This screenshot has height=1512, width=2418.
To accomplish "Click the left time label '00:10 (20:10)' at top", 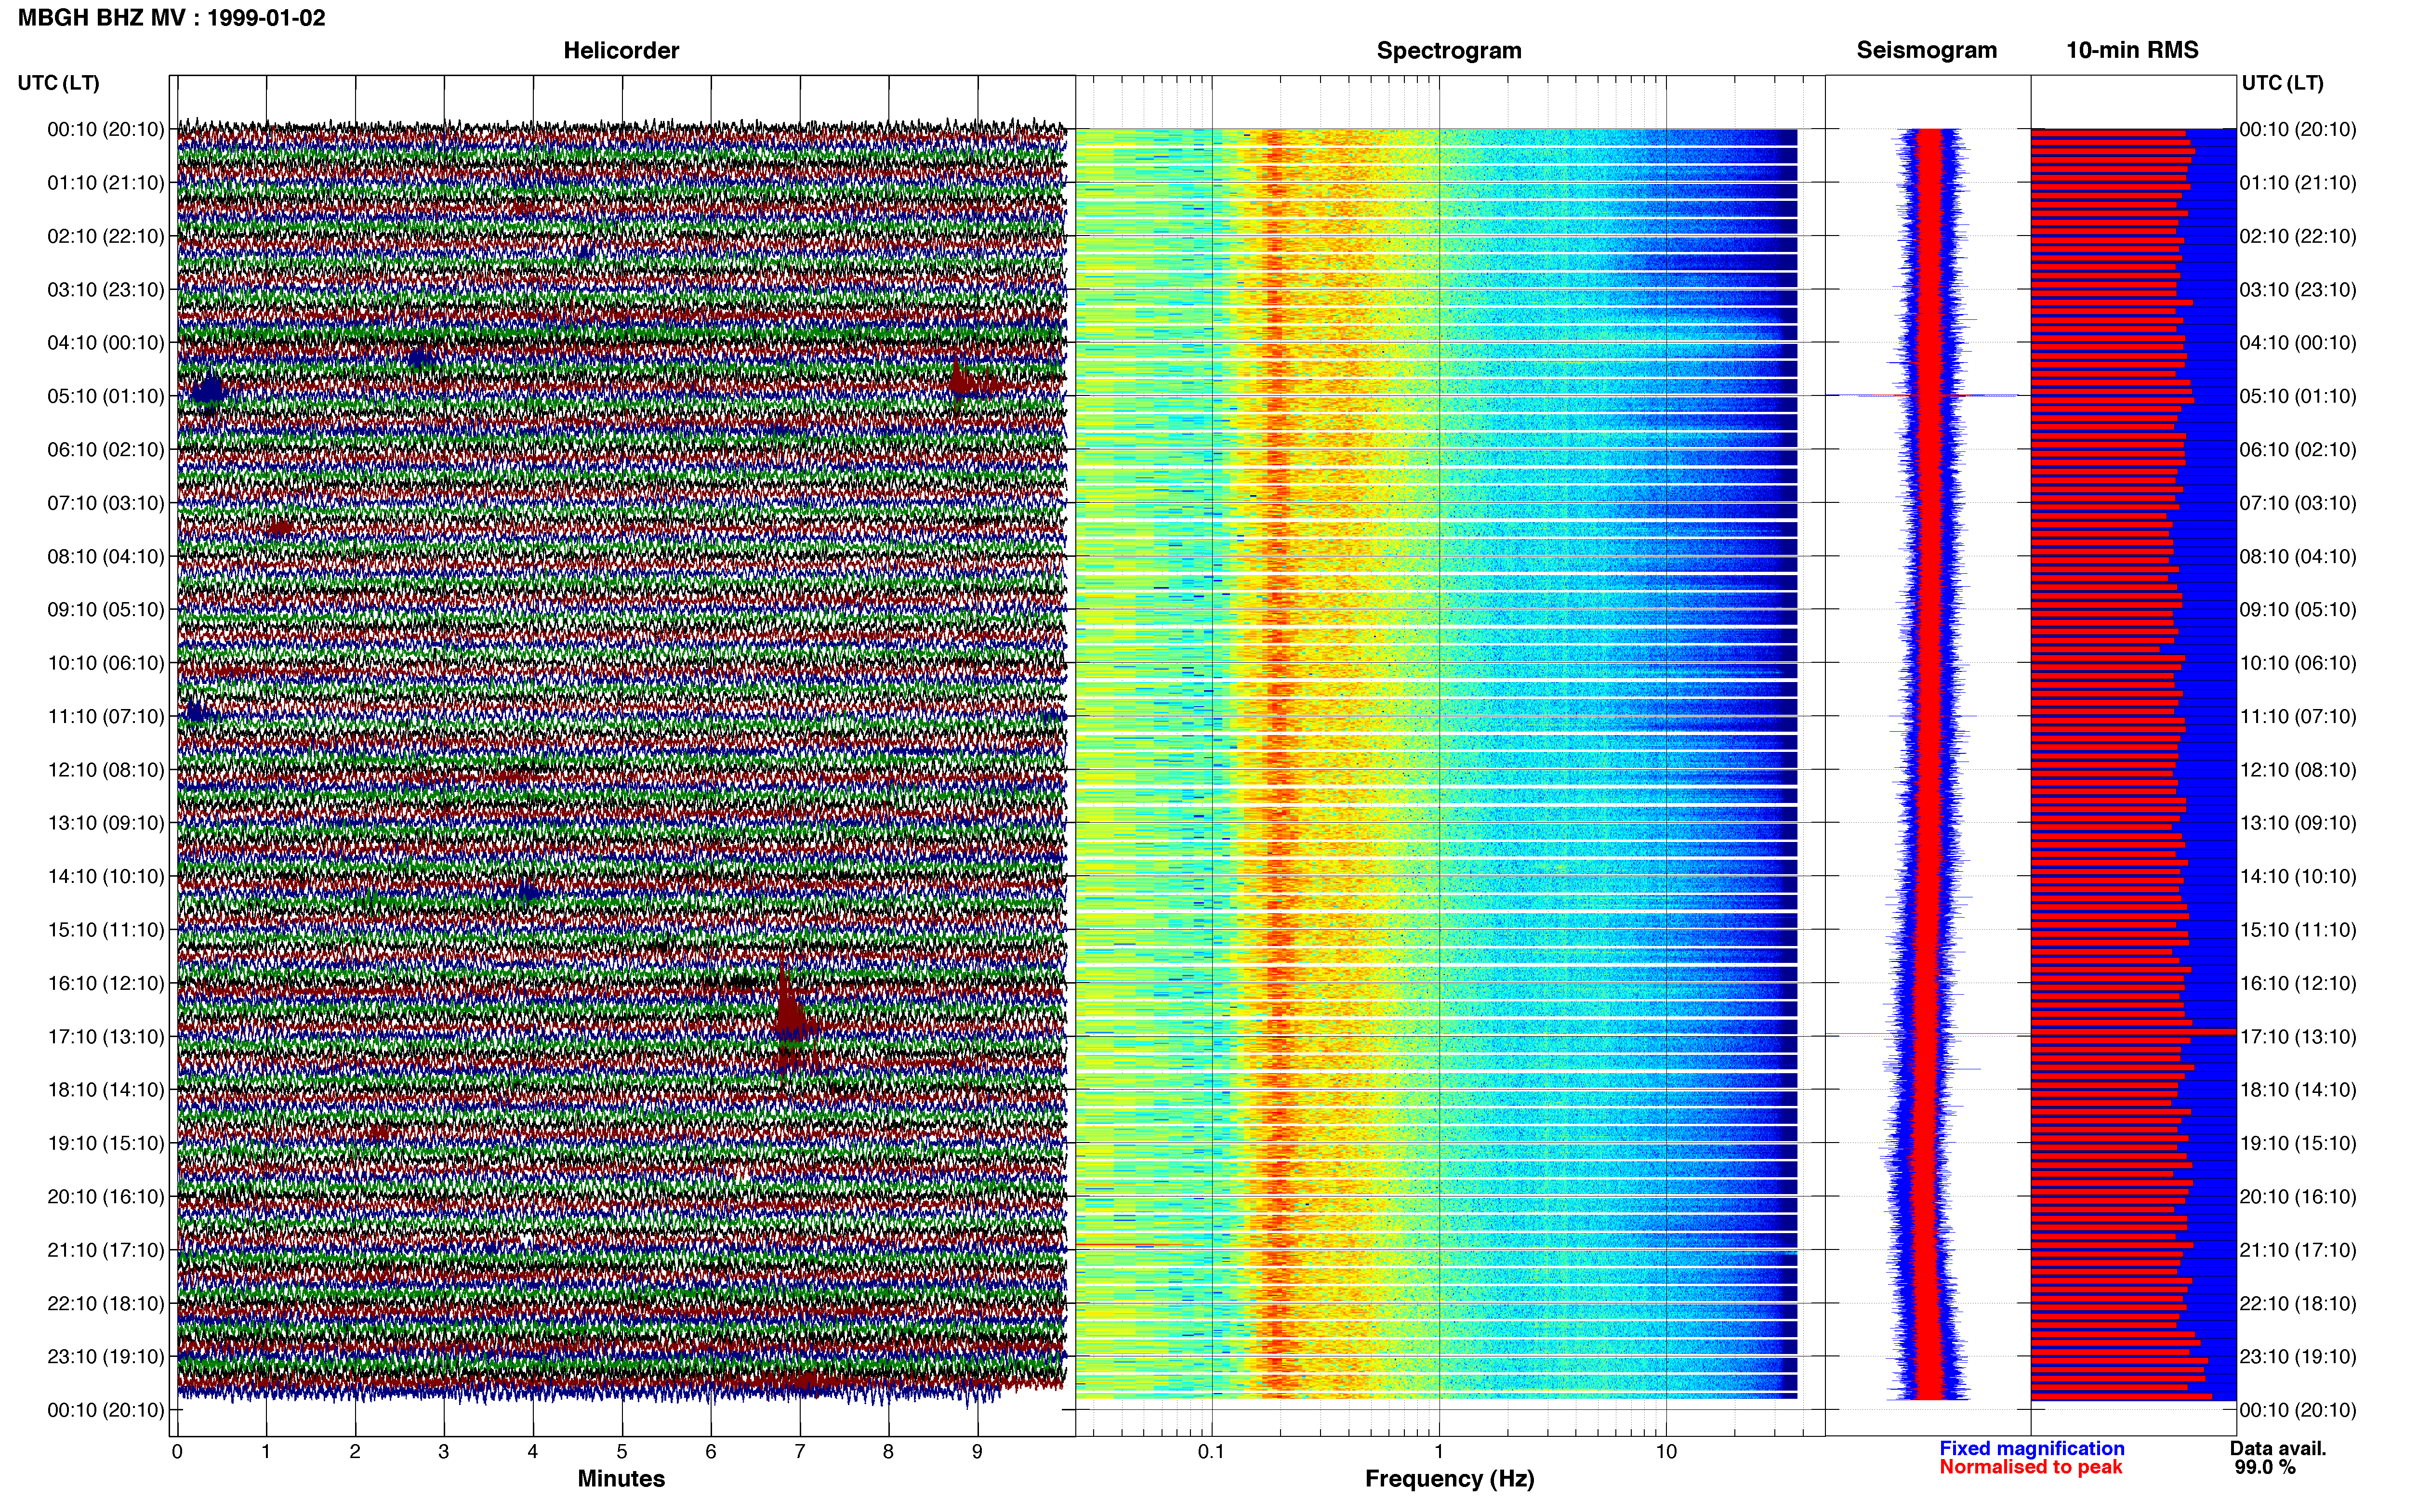I will click(x=106, y=129).
